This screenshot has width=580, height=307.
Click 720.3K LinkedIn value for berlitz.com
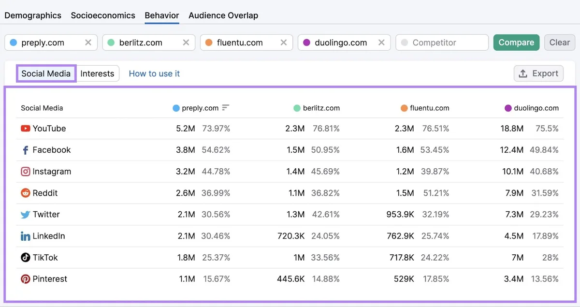pyautogui.click(x=291, y=236)
